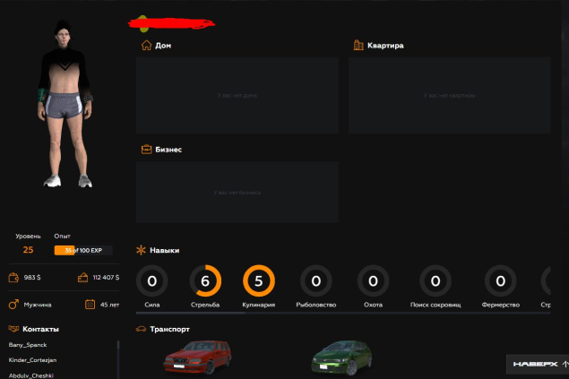
Task: Click the experience progress bar showing 35 of 100 EXP
Action: coord(82,250)
